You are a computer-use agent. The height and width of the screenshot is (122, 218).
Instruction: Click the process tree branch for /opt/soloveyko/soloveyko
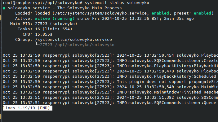75,45
